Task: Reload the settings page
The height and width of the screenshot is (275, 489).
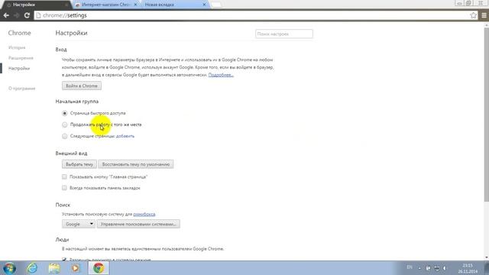Action: 27,15
